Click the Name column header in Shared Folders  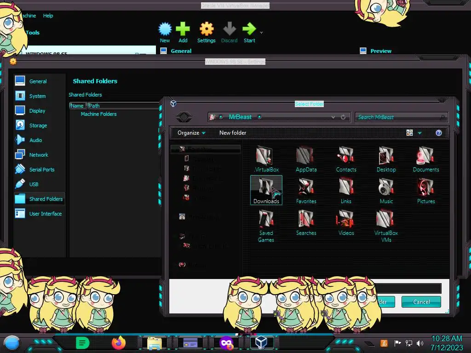point(78,106)
